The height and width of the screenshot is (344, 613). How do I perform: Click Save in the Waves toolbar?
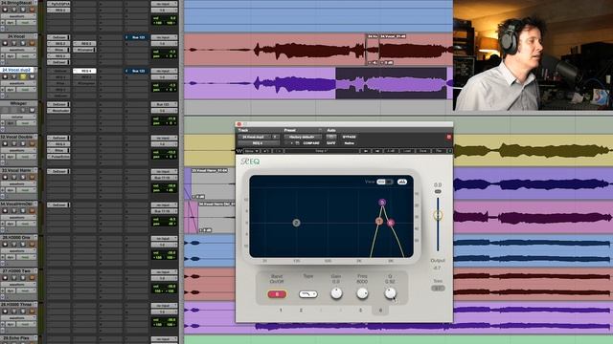[x=423, y=151]
